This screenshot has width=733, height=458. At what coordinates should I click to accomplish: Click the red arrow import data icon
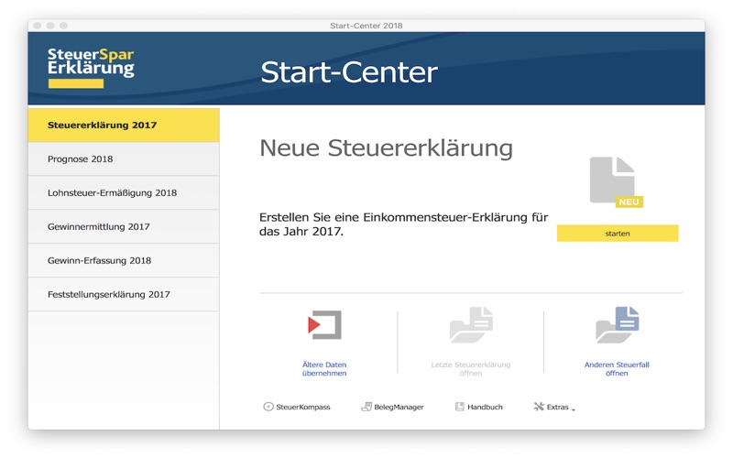324,324
